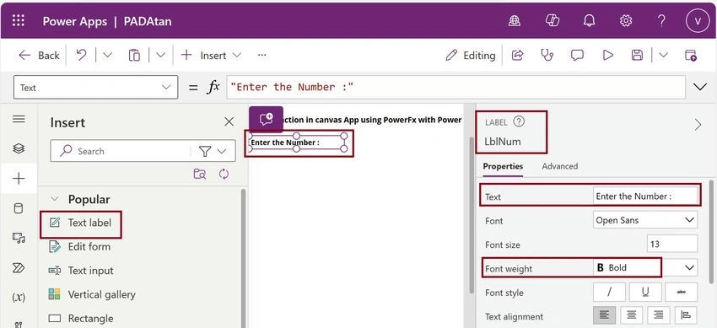
Task: Expand the paste options arrow
Action: click(160, 56)
